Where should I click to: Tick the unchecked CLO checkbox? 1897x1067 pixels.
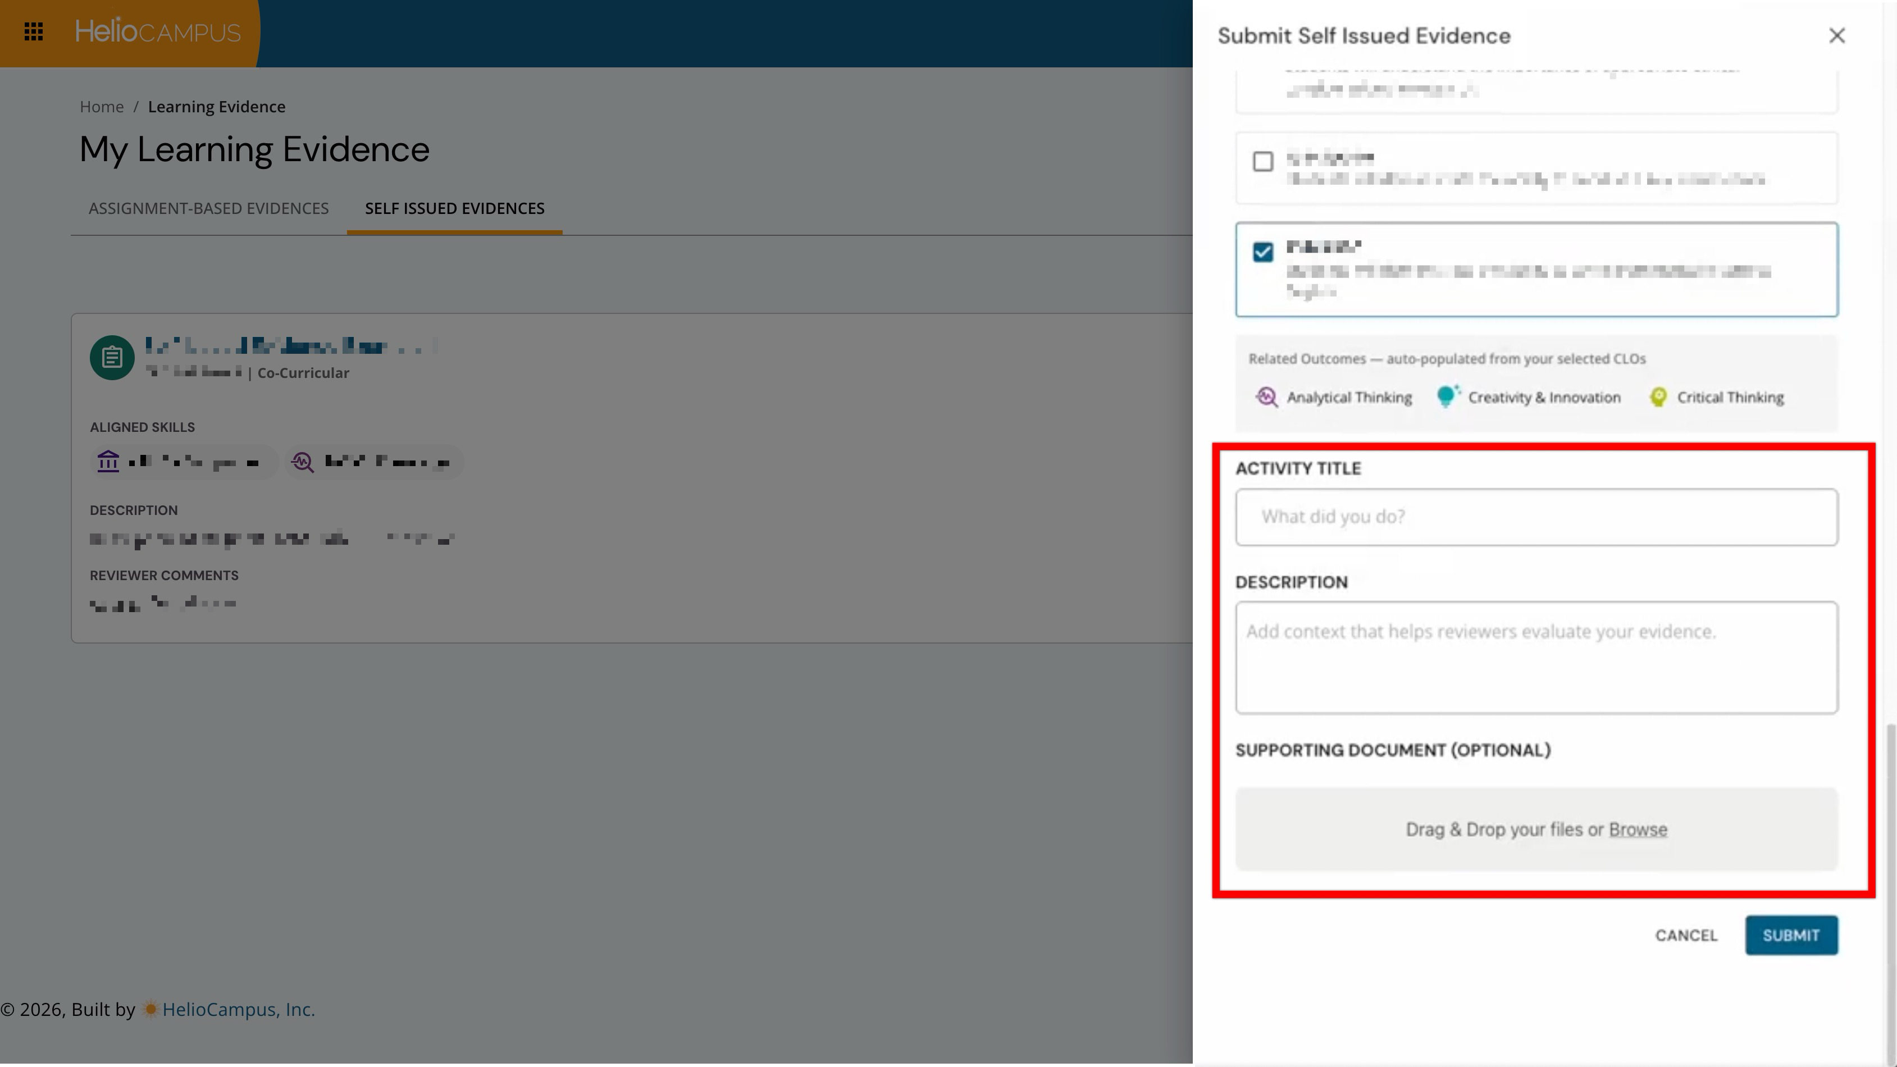tap(1263, 161)
